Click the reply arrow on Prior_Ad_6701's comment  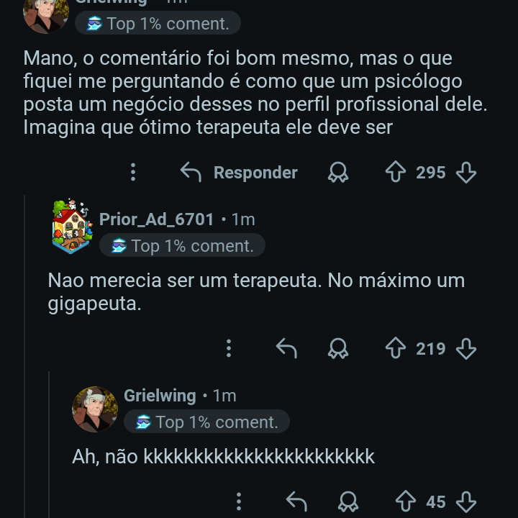point(286,349)
